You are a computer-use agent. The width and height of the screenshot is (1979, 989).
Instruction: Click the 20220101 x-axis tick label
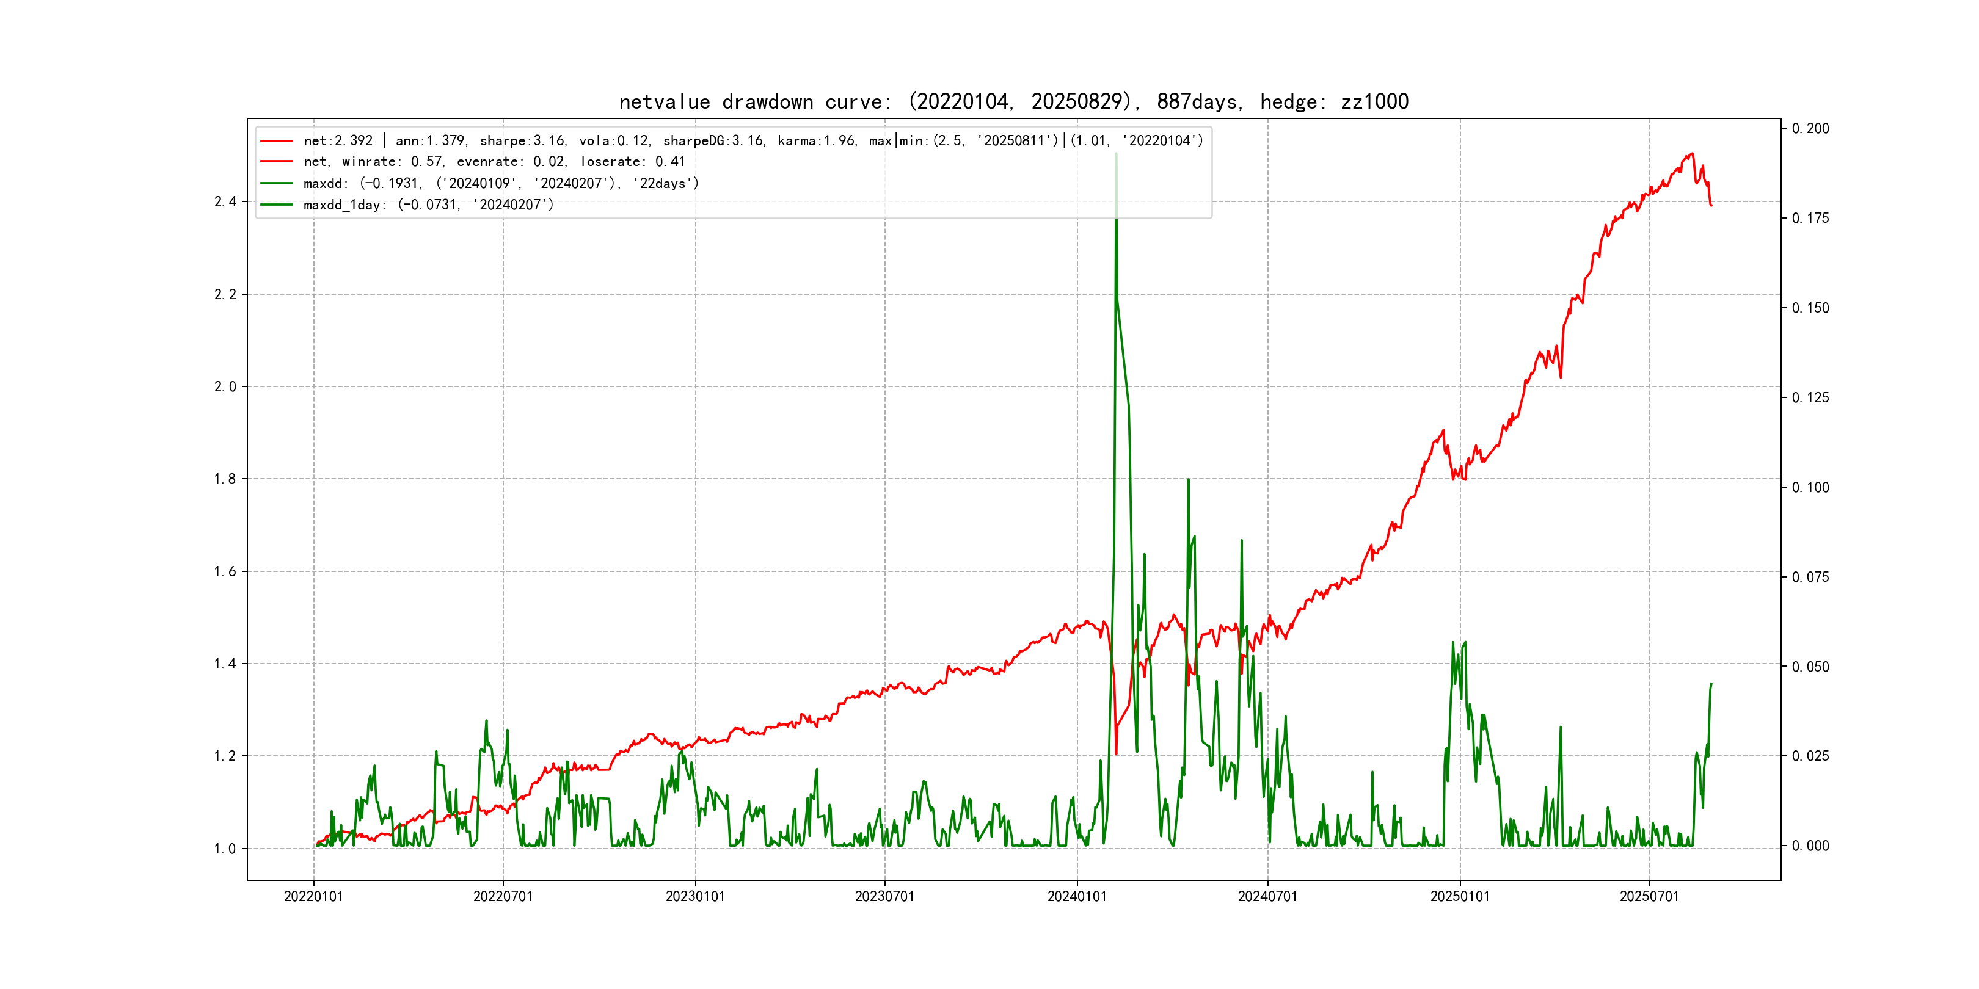click(x=313, y=896)
